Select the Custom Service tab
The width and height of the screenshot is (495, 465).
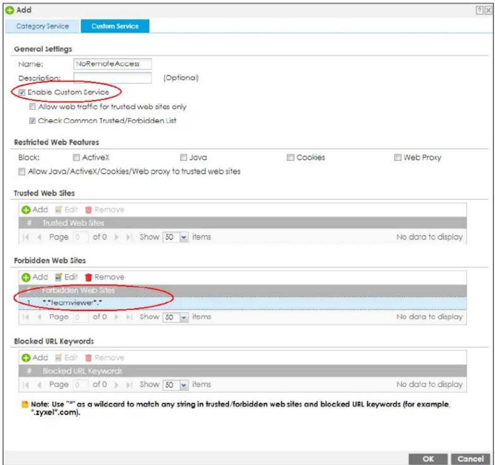click(x=115, y=26)
